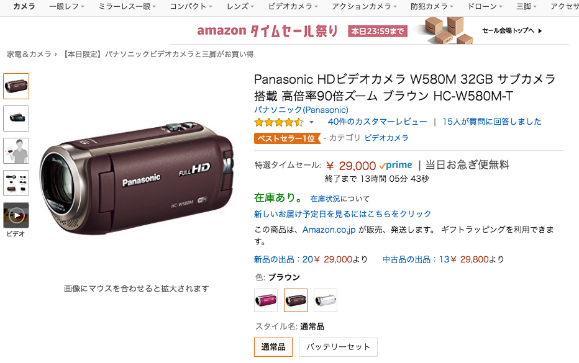Open the ミラーレス一眼 dropdown menu

click(127, 7)
